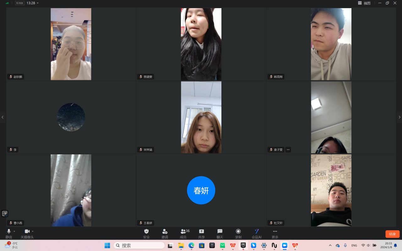Click the Windows taskbar 搜索 search box
Image resolution: width=402 pixels, height=251 pixels.
click(139, 245)
